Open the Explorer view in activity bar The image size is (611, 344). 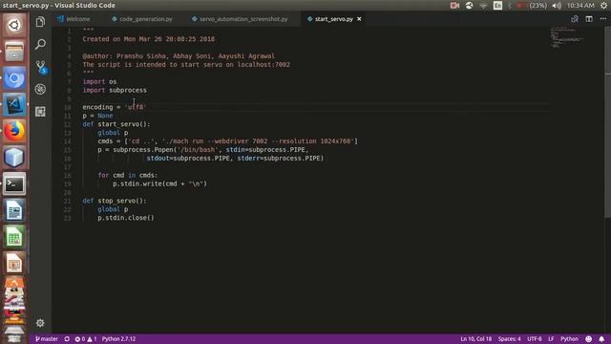coord(40,22)
